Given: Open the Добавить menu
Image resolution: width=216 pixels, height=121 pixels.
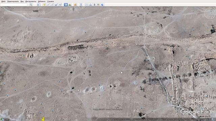Looking at the screenshot, I should pyautogui.click(x=42, y=1).
